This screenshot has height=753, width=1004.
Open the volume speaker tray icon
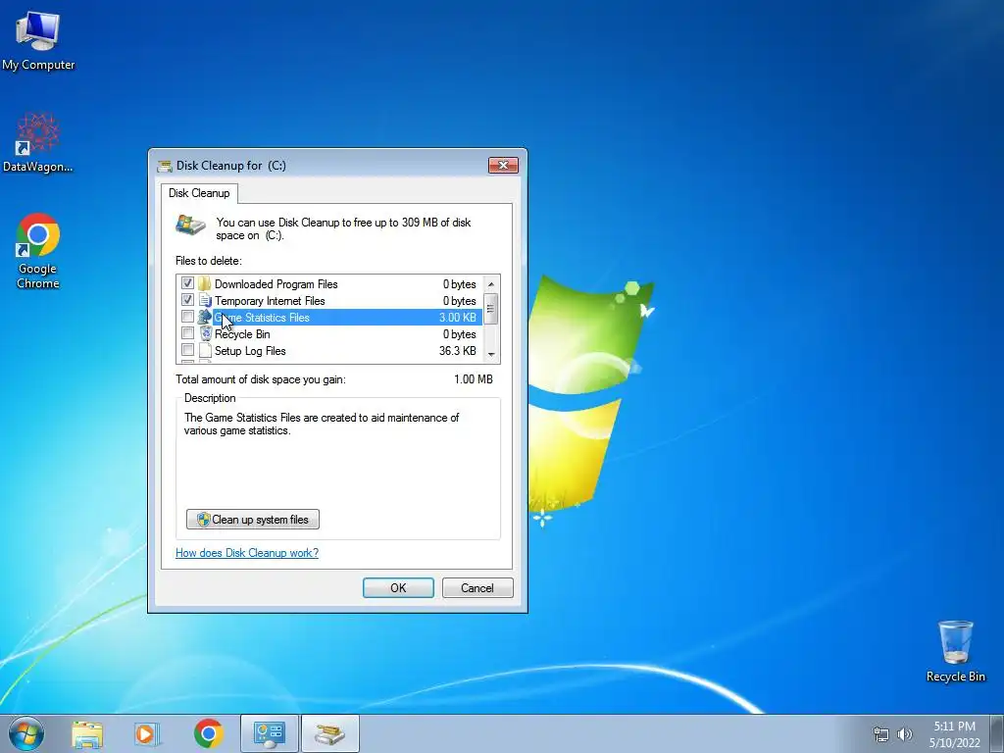click(904, 734)
